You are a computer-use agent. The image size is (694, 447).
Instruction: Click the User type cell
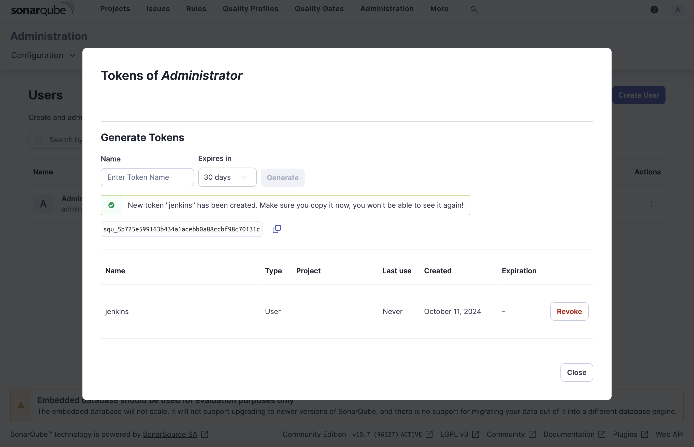tap(273, 311)
